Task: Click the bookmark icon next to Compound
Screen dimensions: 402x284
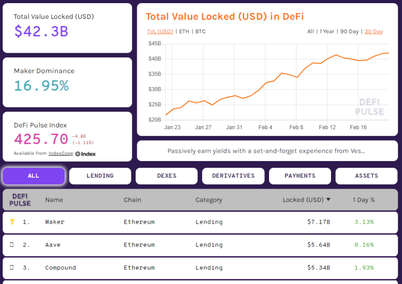Action: click(11, 267)
